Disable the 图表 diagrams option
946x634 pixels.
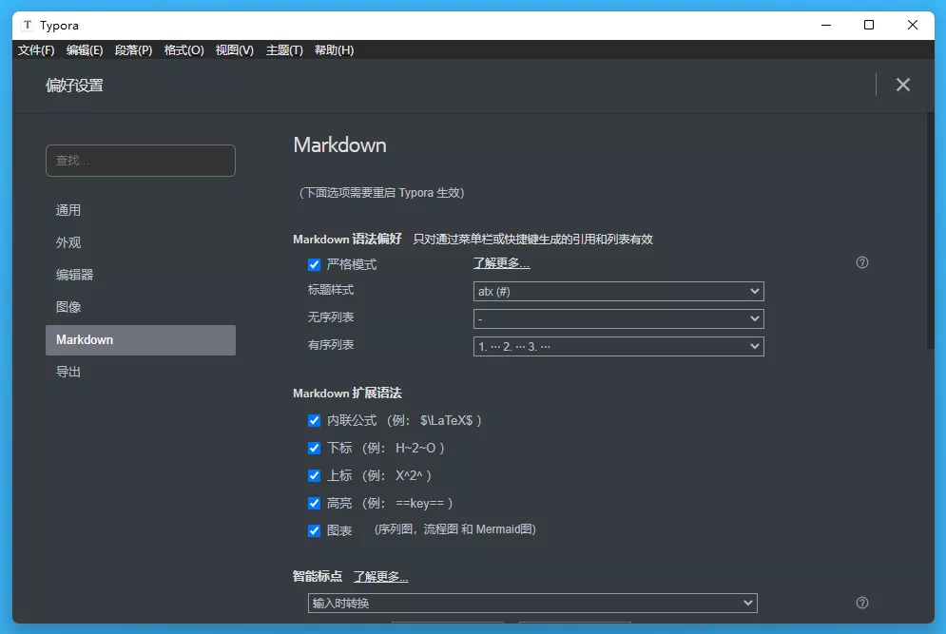[314, 530]
